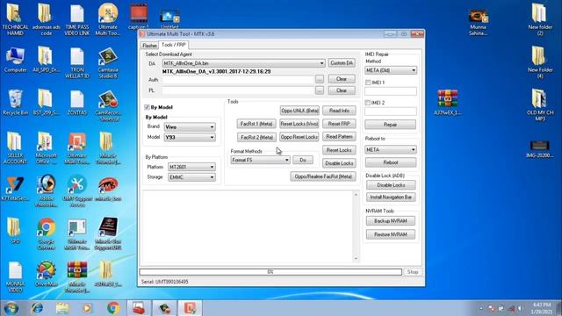
Task: Click Oppo/Realme FacRst (Meta) button
Action: [323, 176]
